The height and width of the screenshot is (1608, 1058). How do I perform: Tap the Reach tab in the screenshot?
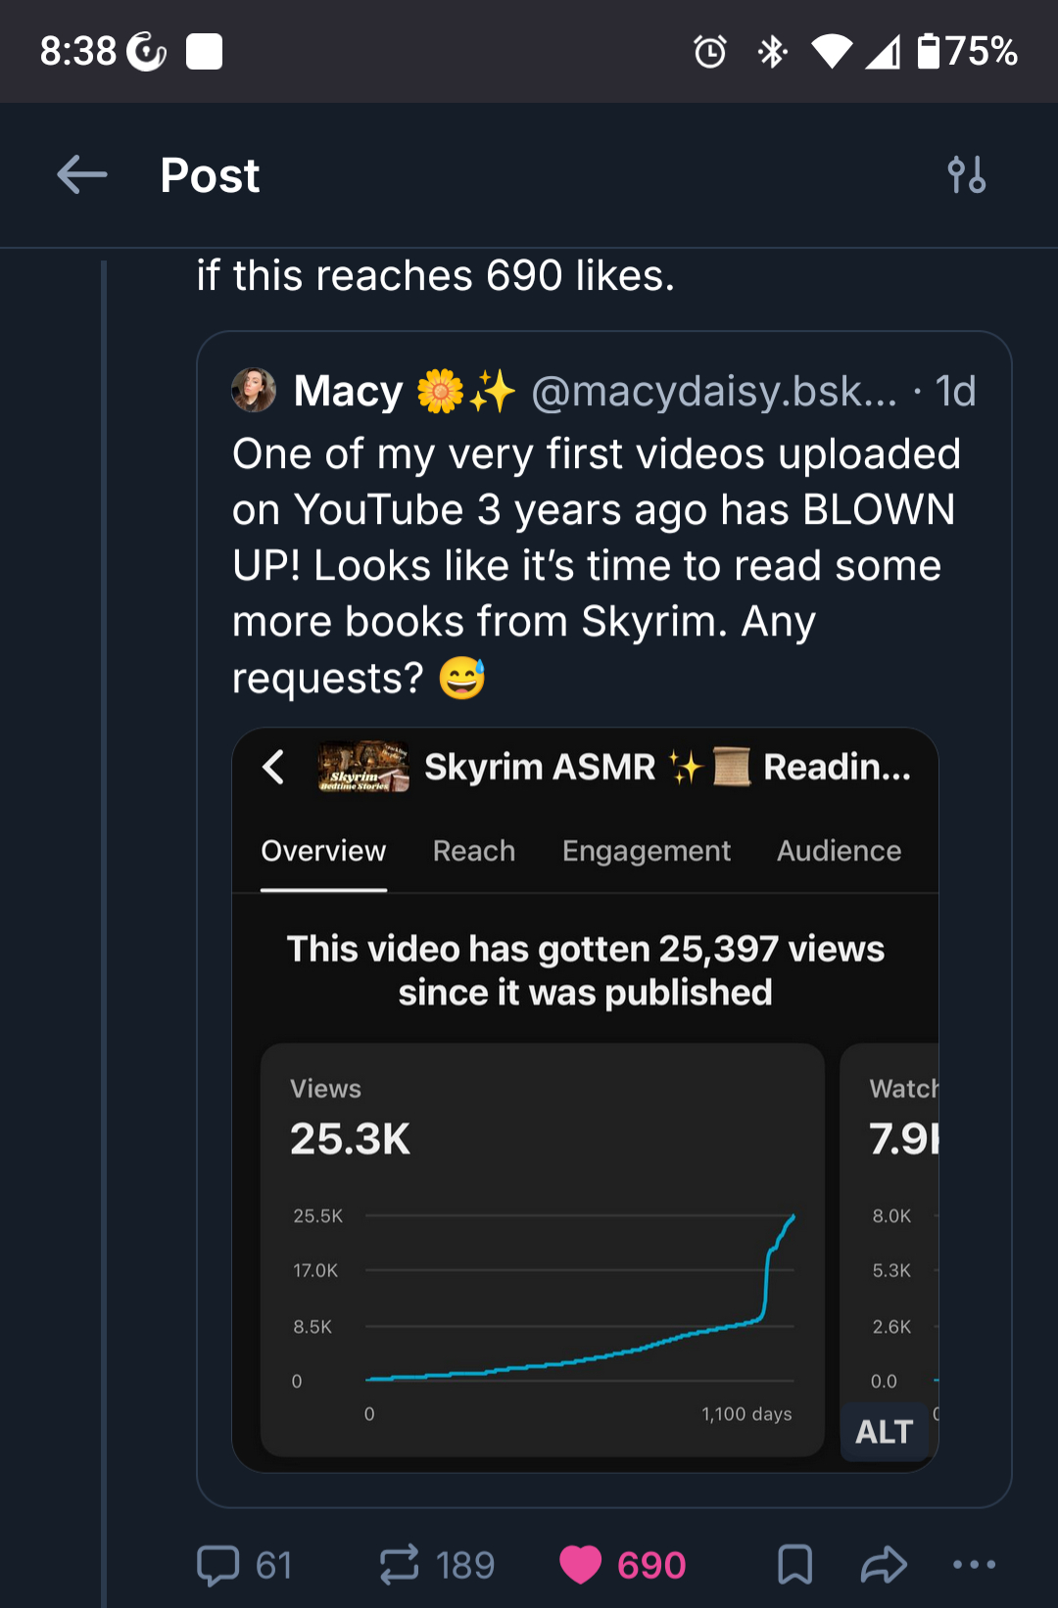(x=474, y=851)
